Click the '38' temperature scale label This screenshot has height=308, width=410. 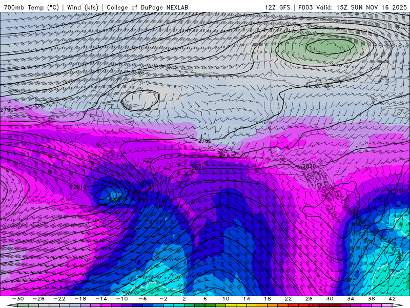(x=371, y=299)
